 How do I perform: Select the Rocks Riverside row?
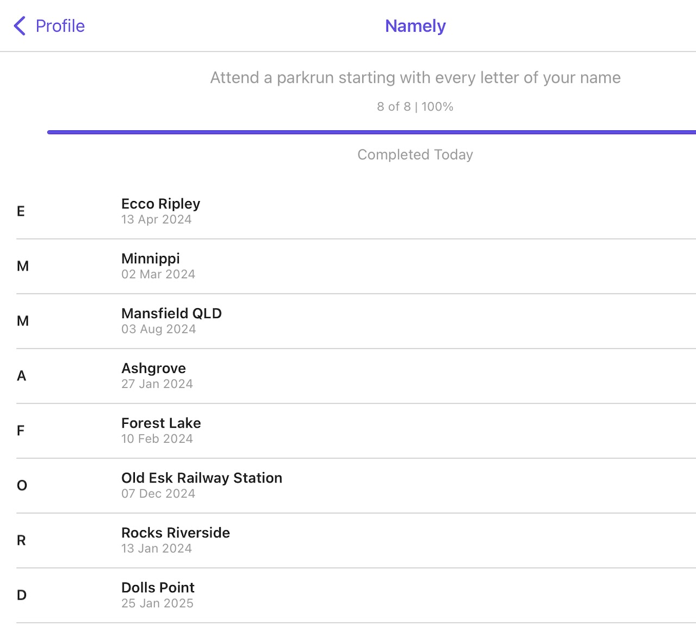click(356, 541)
